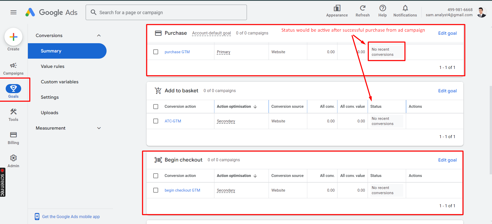Edit the Purchase goal
Image resolution: width=492 pixels, height=224 pixels.
(447, 33)
